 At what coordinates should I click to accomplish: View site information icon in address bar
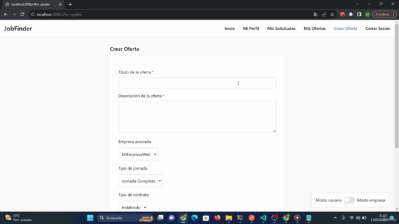[32, 14]
